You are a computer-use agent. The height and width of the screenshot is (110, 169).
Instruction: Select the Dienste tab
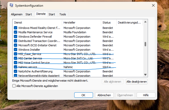coord(41,14)
